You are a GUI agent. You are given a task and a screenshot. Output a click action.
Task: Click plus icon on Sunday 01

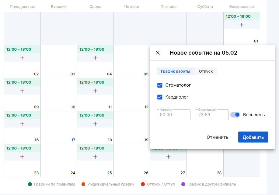pyautogui.click(x=242, y=25)
